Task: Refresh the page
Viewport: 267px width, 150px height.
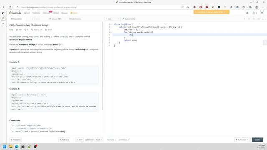Action: click(x=10, y=7)
